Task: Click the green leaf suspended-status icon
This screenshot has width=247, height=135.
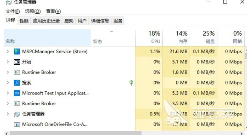Action: [131, 83]
